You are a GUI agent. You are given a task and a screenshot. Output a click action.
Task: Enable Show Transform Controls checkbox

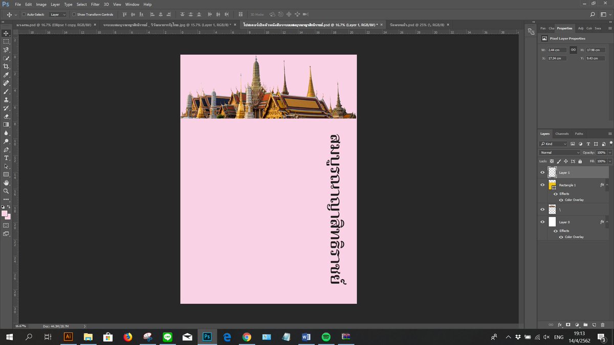coord(74,14)
